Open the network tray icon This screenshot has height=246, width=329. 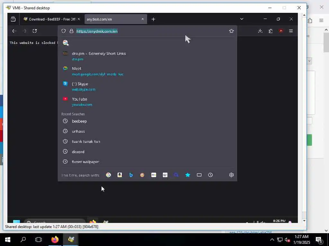tap(280, 240)
